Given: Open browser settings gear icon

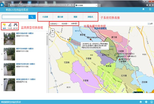Looking at the screenshot, I should 153,5.
